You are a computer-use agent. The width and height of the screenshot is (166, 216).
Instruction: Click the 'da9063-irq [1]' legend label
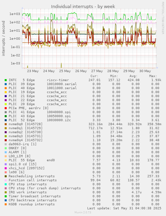tap(23, 144)
